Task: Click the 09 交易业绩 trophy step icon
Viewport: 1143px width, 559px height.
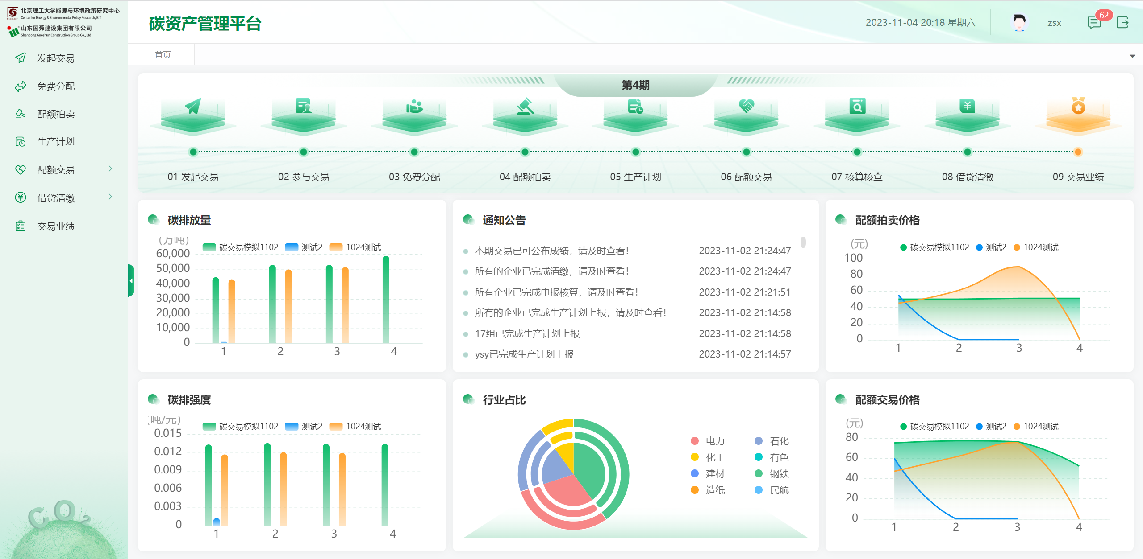Action: click(1078, 114)
